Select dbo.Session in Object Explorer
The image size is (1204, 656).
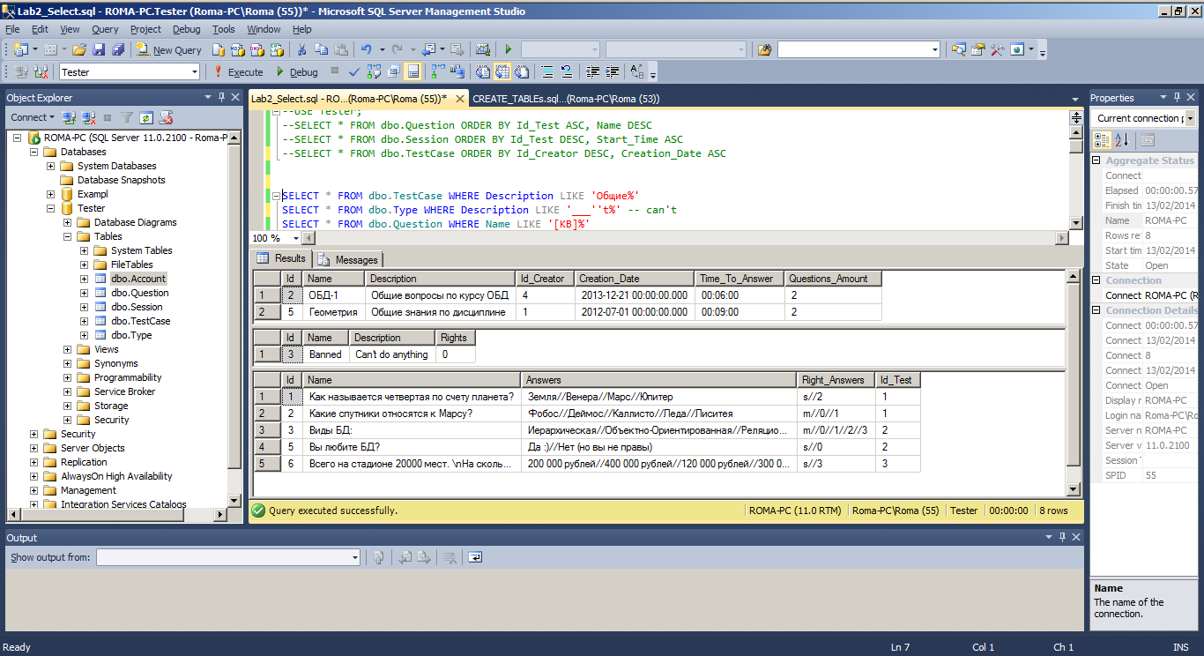tap(137, 307)
